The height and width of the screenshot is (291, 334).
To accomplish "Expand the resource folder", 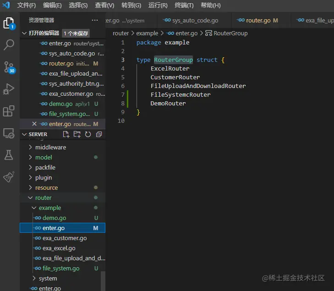I will tap(63, 188).
